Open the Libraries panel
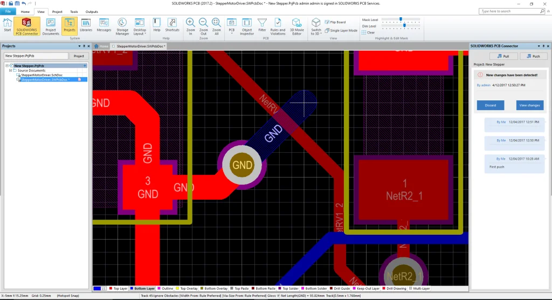This screenshot has width=552, height=300. (x=86, y=26)
